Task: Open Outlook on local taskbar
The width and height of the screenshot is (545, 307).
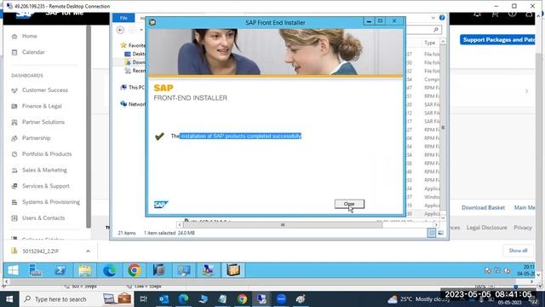Action: 163,299
